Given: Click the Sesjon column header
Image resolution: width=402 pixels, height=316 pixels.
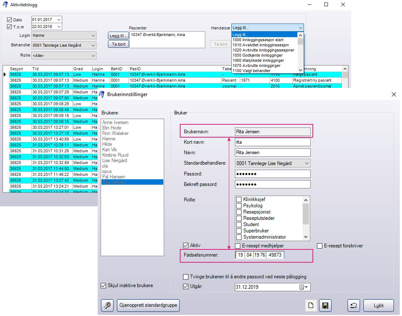Looking at the screenshot, I should 20,69.
